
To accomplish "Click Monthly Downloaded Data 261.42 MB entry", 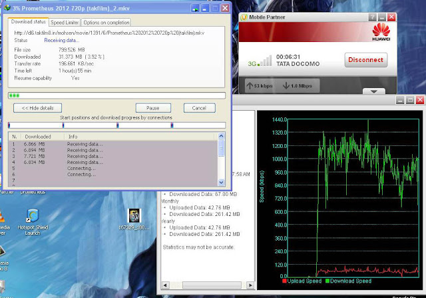I will (x=204, y=214).
